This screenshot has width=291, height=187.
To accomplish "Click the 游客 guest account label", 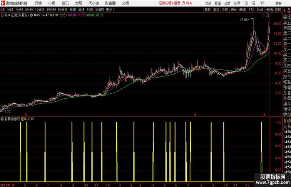I will click(x=278, y=3).
